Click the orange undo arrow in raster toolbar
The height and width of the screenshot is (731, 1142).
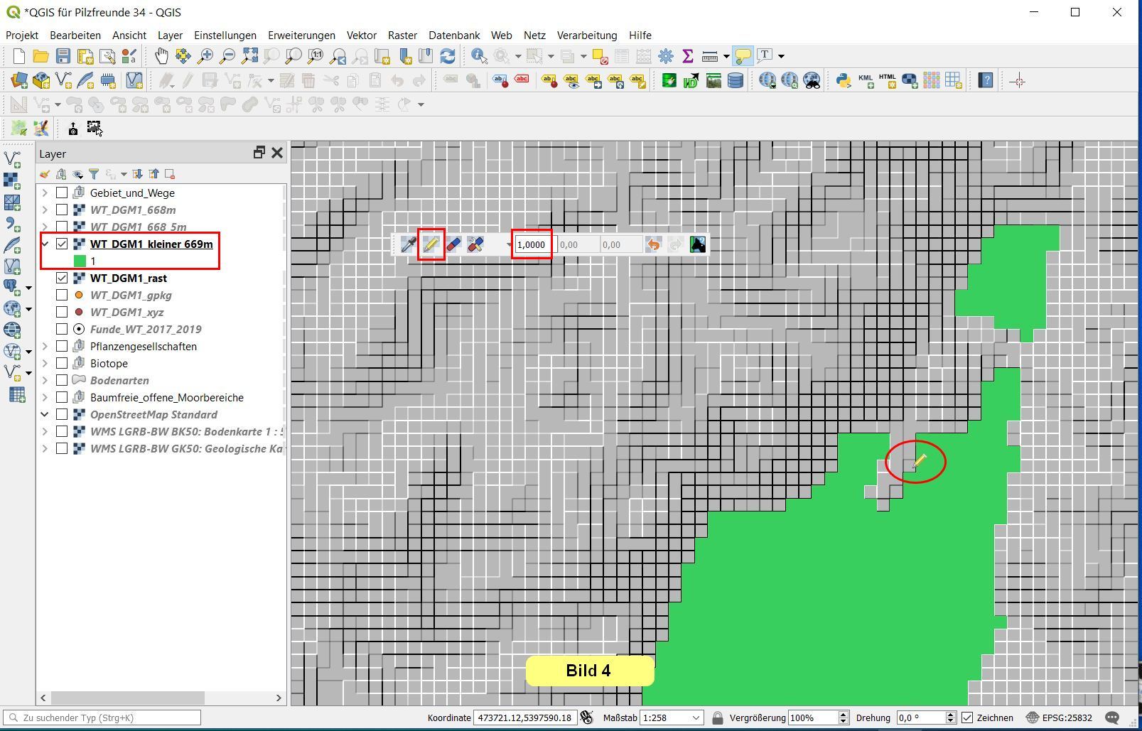coord(653,244)
